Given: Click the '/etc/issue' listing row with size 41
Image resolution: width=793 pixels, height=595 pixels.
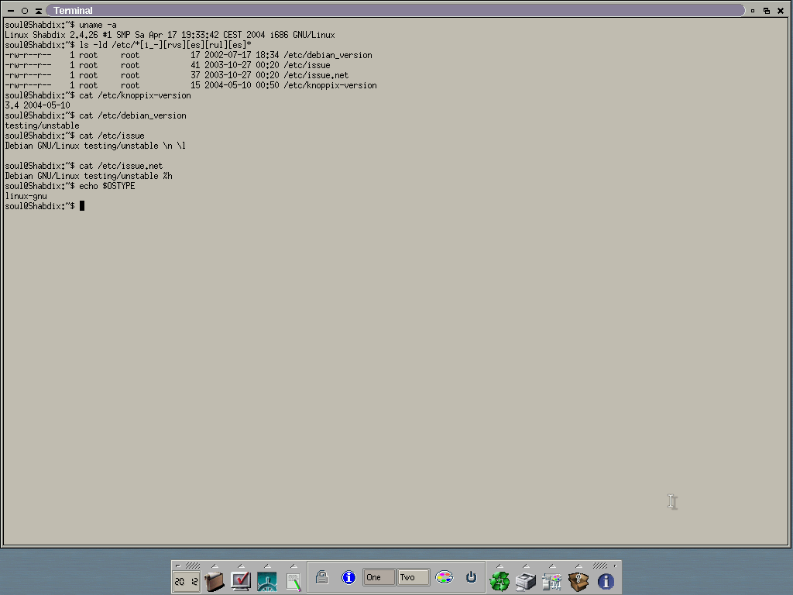Looking at the screenshot, I should pyautogui.click(x=167, y=65).
